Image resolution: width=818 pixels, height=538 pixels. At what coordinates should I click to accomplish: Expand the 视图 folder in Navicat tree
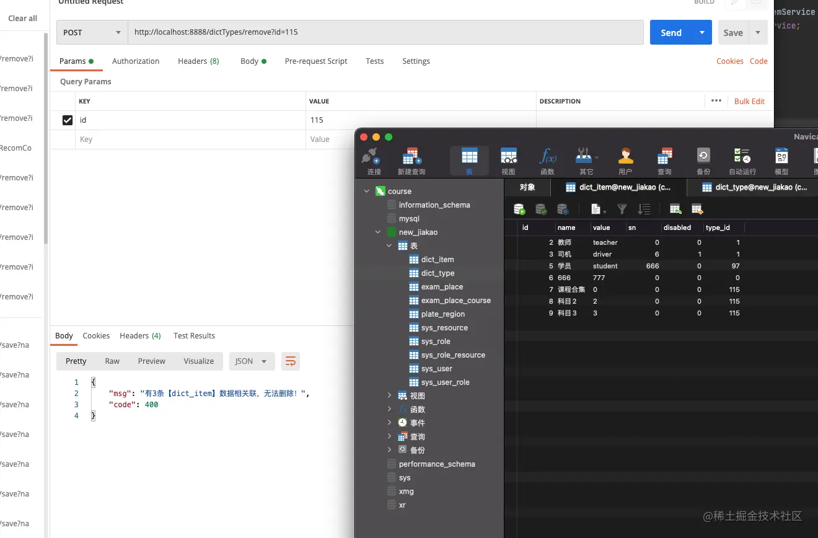tap(389, 395)
